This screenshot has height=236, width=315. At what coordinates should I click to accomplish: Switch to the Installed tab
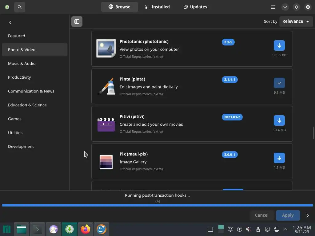(x=157, y=7)
